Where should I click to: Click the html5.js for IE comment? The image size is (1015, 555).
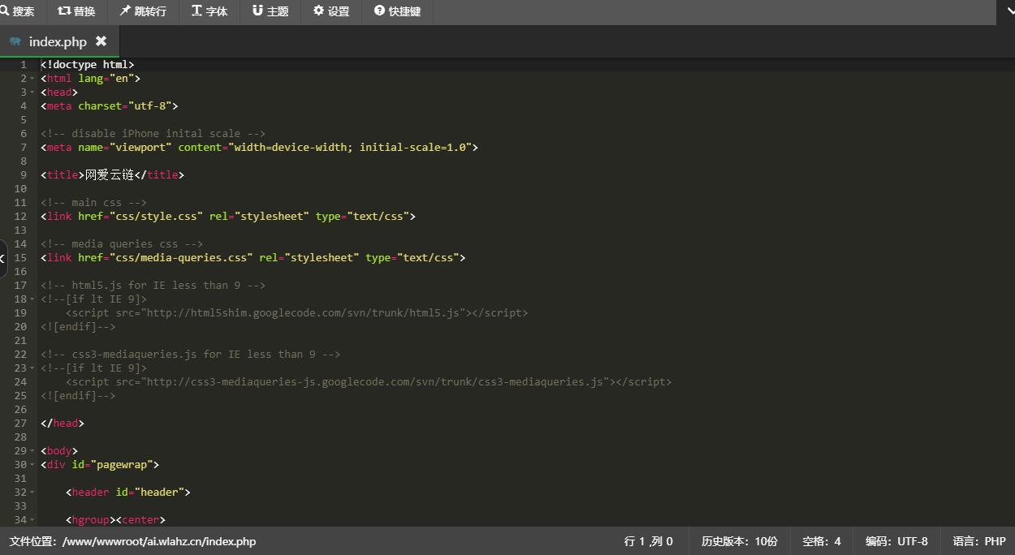tap(153, 286)
